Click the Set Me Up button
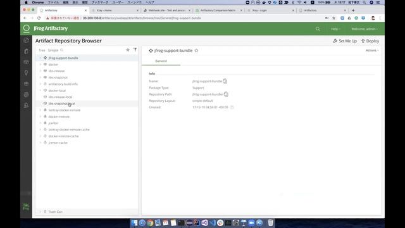Screen dimensions: 405x228 (x=345, y=41)
